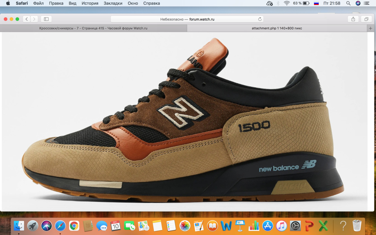The image size is (376, 235).
Task: Click the cloud sync status icon in menu bar
Action: 269,3
